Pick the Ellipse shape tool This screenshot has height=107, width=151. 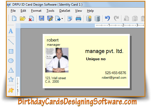pos(11,61)
